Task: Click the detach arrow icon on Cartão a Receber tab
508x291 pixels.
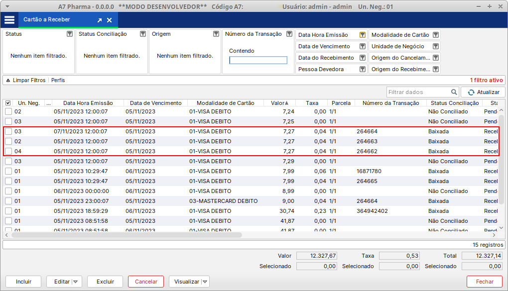Action: (x=100, y=20)
